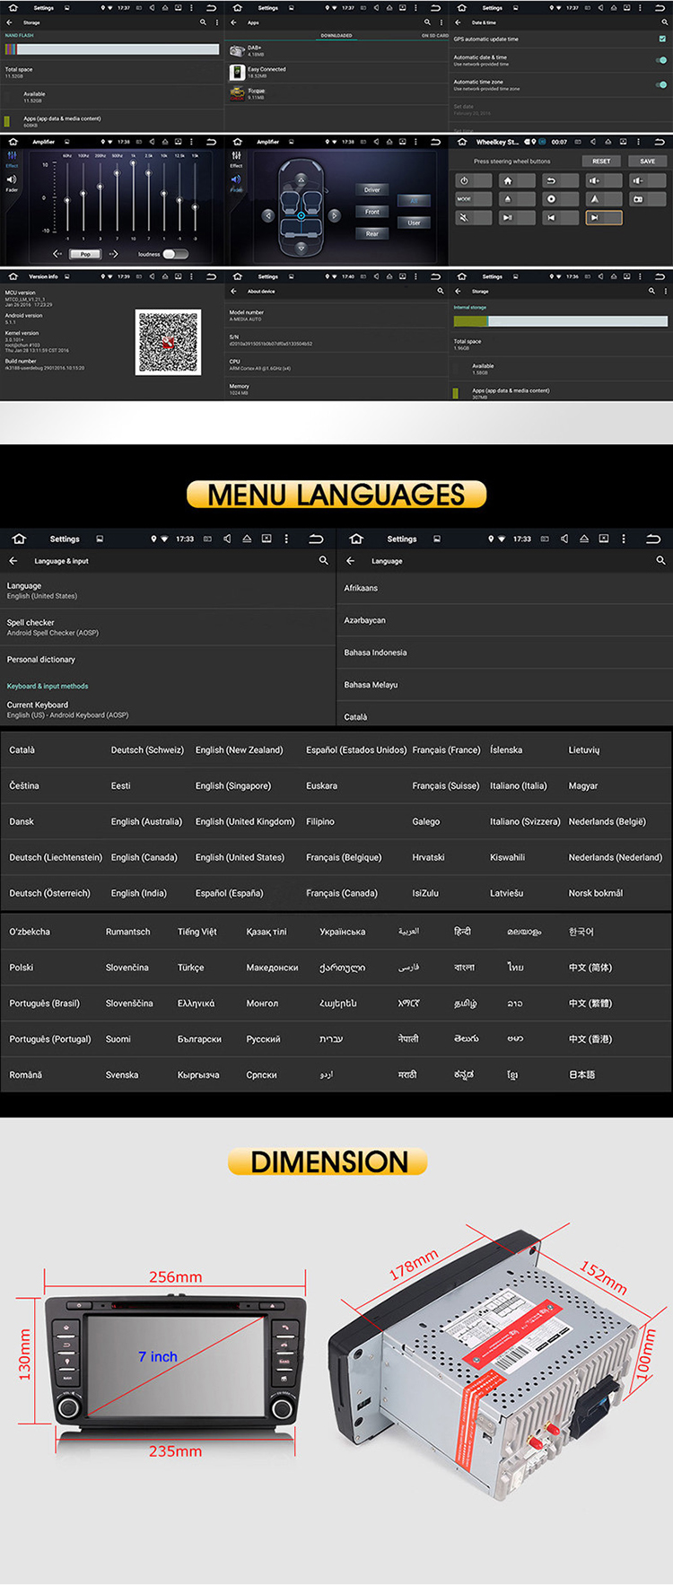Tap home icon on the Language list screen

pyautogui.click(x=356, y=539)
